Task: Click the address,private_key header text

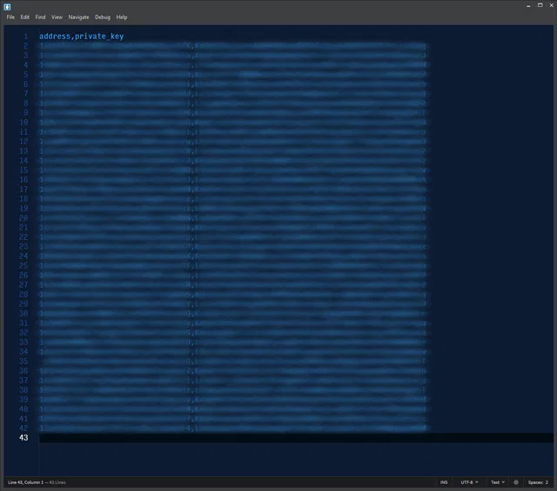Action: coord(81,36)
